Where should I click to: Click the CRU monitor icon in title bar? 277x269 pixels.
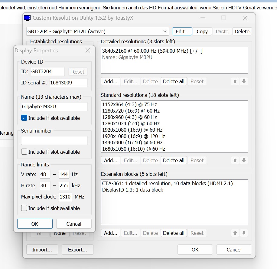(x=27, y=18)
